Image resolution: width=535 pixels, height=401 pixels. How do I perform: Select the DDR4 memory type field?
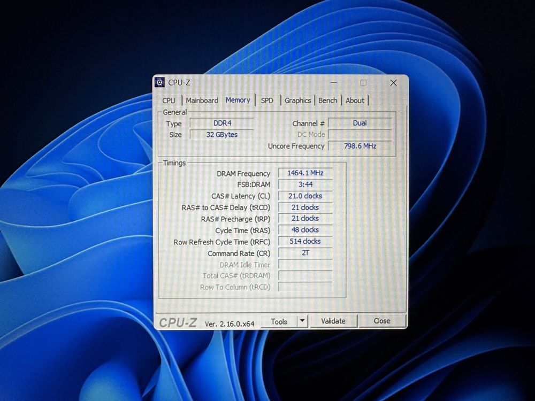pyautogui.click(x=222, y=123)
